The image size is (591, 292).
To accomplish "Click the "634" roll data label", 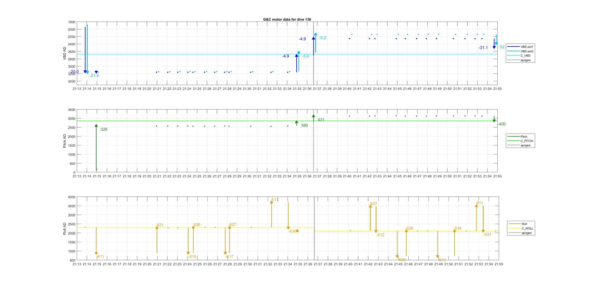I will [x=458, y=228].
